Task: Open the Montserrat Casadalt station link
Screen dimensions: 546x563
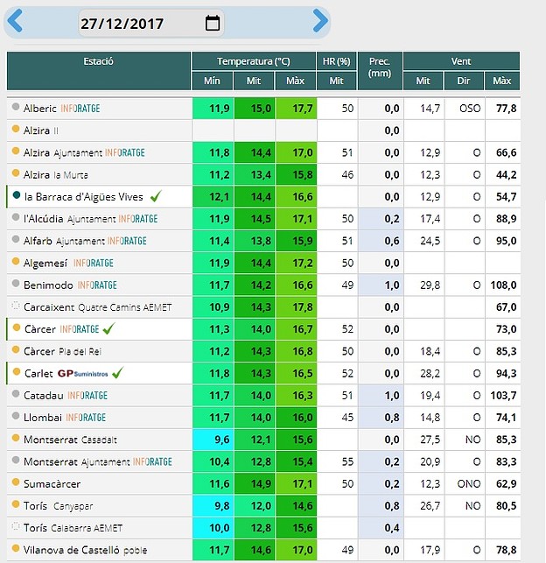Action: coord(70,440)
